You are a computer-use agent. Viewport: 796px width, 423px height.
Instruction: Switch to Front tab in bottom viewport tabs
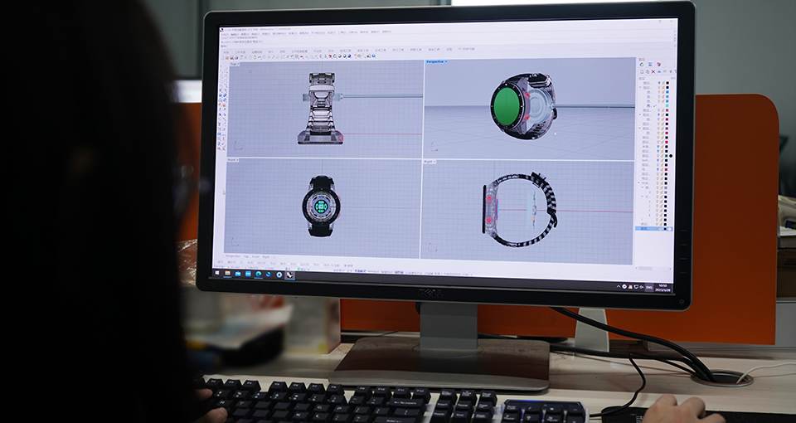tap(255, 256)
